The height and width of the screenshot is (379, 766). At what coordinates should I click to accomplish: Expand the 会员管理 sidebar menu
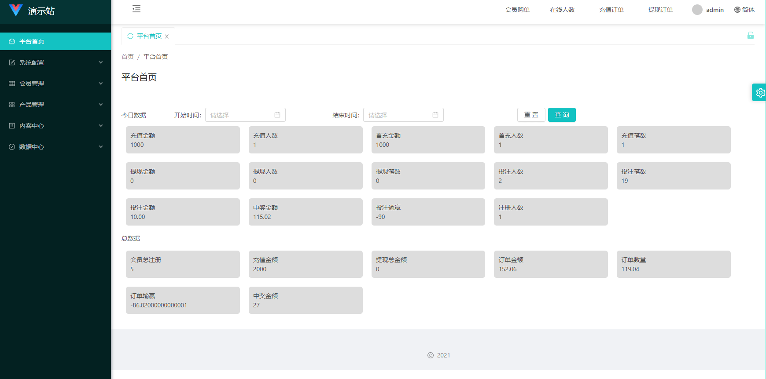point(32,84)
